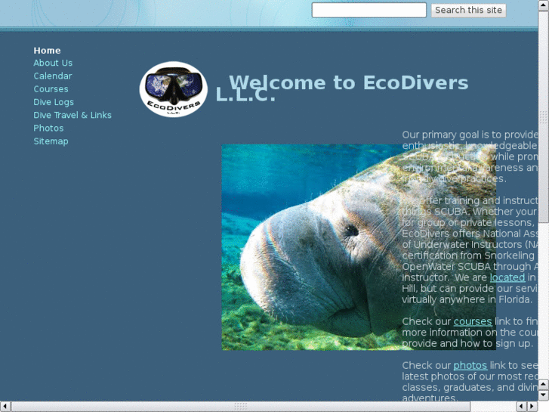This screenshot has width=549, height=412.
Task: Click the Home navigation link
Action: 47,51
